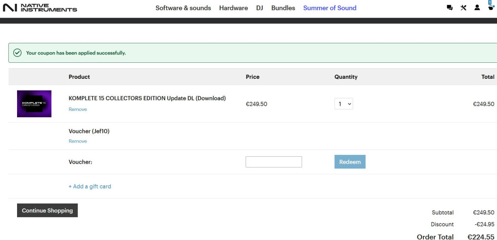The width and height of the screenshot is (497, 240).
Task: Open the Bundles menu
Action: (283, 8)
